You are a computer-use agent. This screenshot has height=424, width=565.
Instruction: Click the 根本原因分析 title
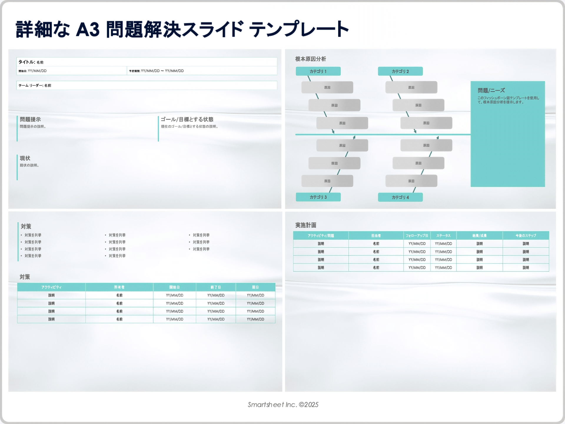pos(310,59)
